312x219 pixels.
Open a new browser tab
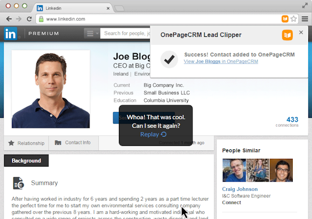pos(120,8)
